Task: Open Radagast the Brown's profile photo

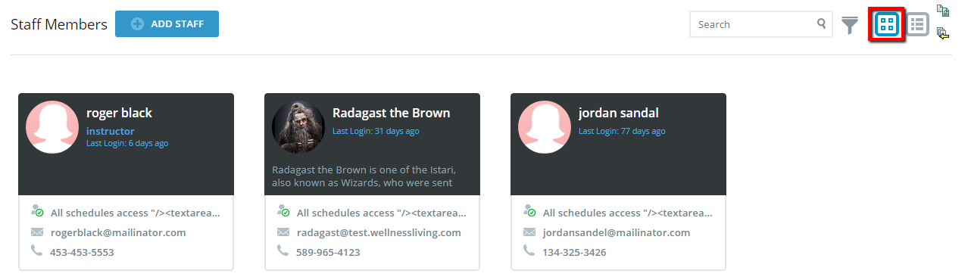Action: (x=298, y=127)
